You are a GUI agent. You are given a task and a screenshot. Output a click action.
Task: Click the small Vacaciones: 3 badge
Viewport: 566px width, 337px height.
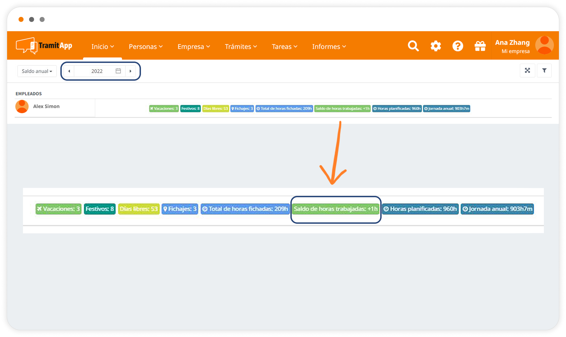(x=164, y=109)
